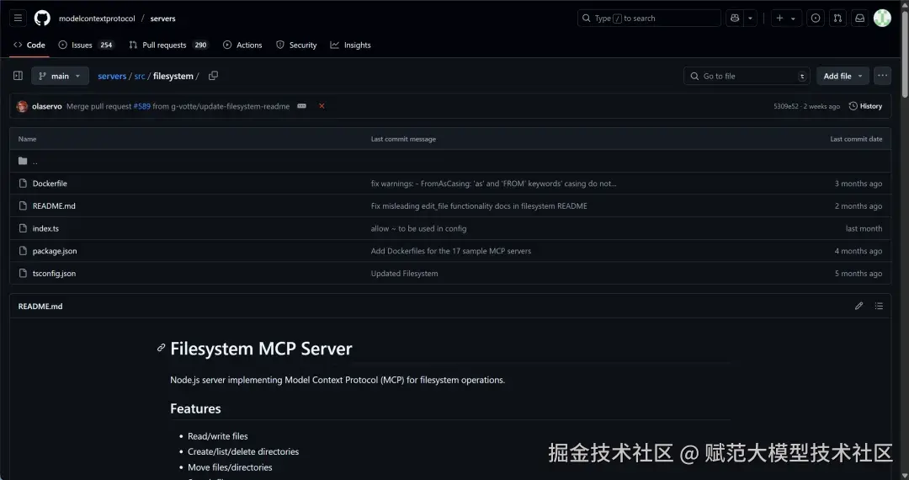Open README.md in file list

[x=54, y=205]
